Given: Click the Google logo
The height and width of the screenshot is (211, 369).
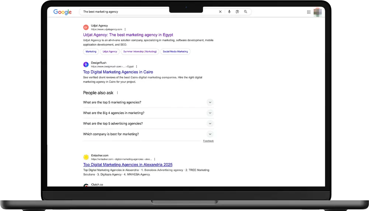Looking at the screenshot, I should [x=62, y=12].
